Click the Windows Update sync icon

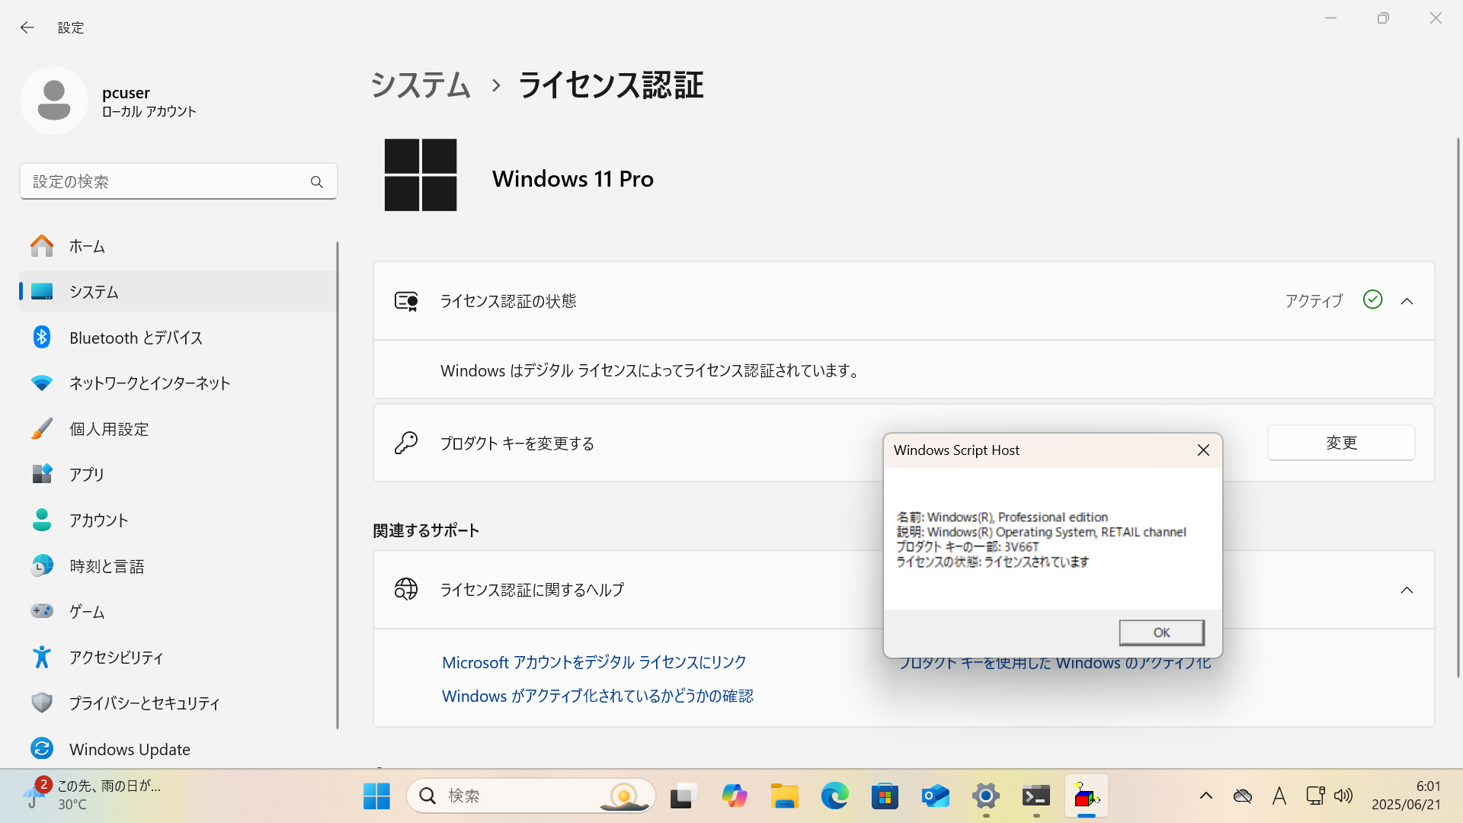tap(42, 749)
